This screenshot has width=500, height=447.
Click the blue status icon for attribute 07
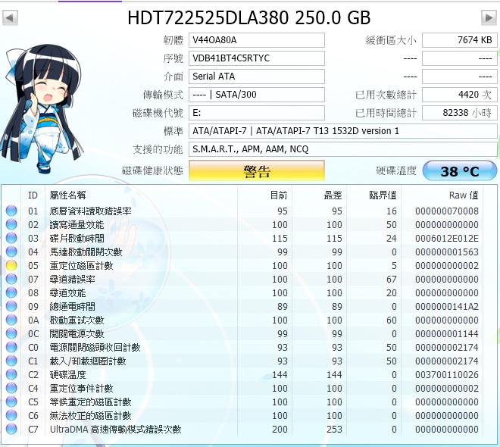pos(11,279)
